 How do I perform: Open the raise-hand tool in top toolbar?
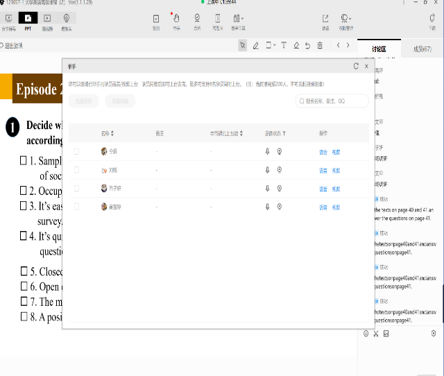point(176,19)
